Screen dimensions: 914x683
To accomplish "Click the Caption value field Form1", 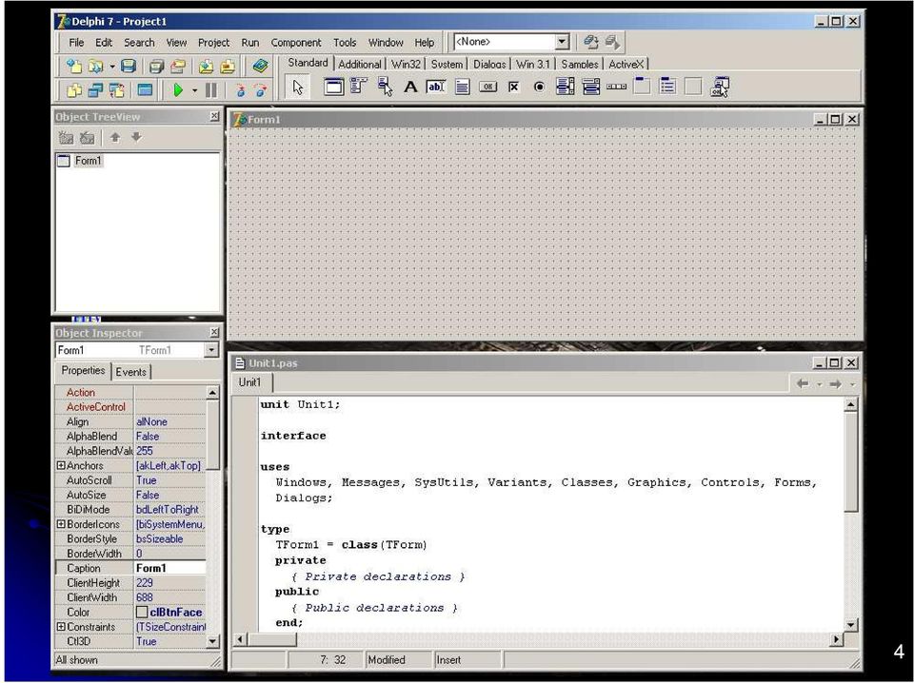I will pyautogui.click(x=170, y=568).
